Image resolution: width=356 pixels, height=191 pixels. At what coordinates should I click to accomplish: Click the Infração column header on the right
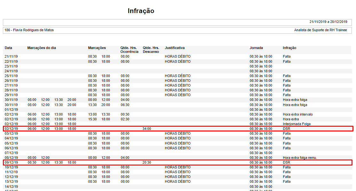(x=289, y=48)
